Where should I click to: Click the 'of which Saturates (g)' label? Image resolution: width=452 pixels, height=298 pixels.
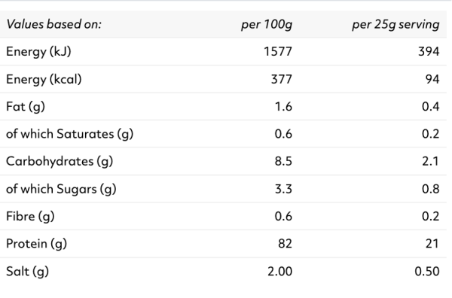pos(70,134)
